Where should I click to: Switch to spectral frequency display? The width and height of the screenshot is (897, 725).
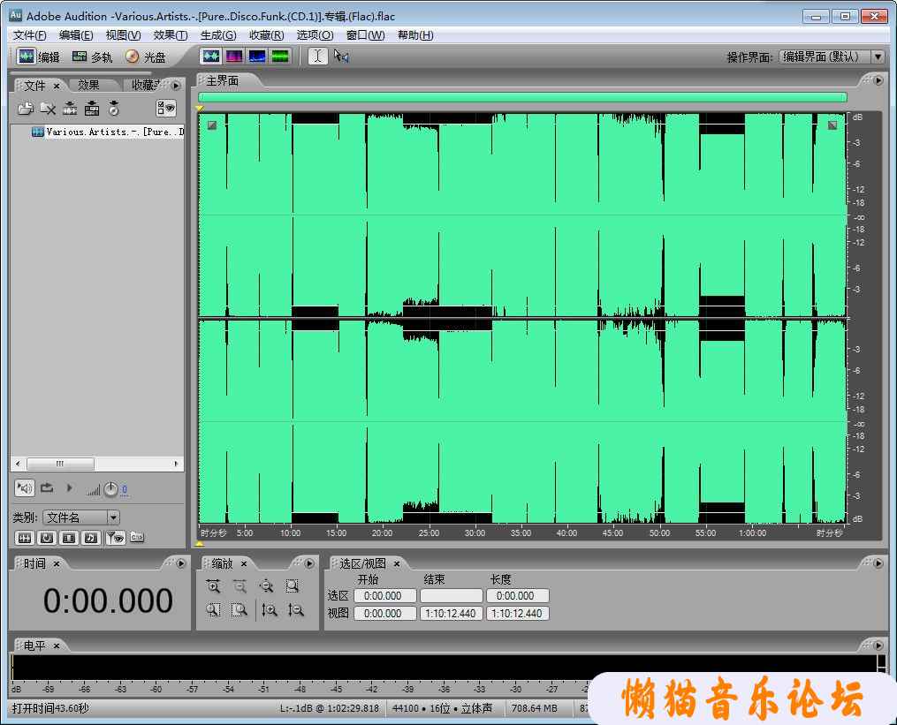click(x=234, y=57)
